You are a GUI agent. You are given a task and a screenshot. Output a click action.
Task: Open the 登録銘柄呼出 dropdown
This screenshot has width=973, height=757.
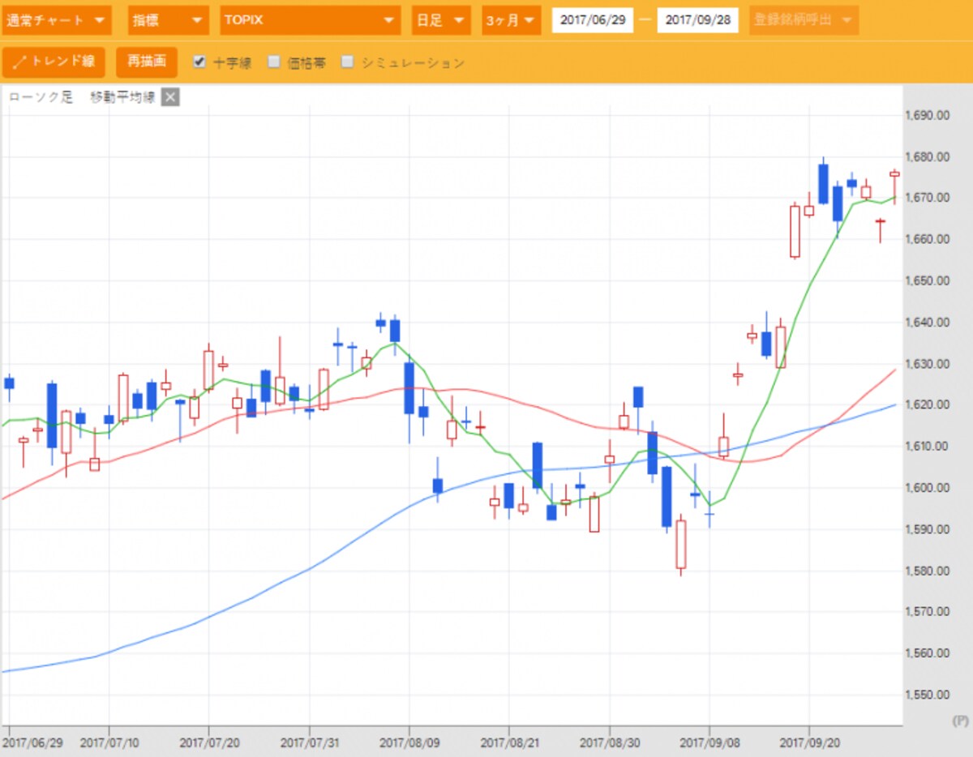[804, 20]
